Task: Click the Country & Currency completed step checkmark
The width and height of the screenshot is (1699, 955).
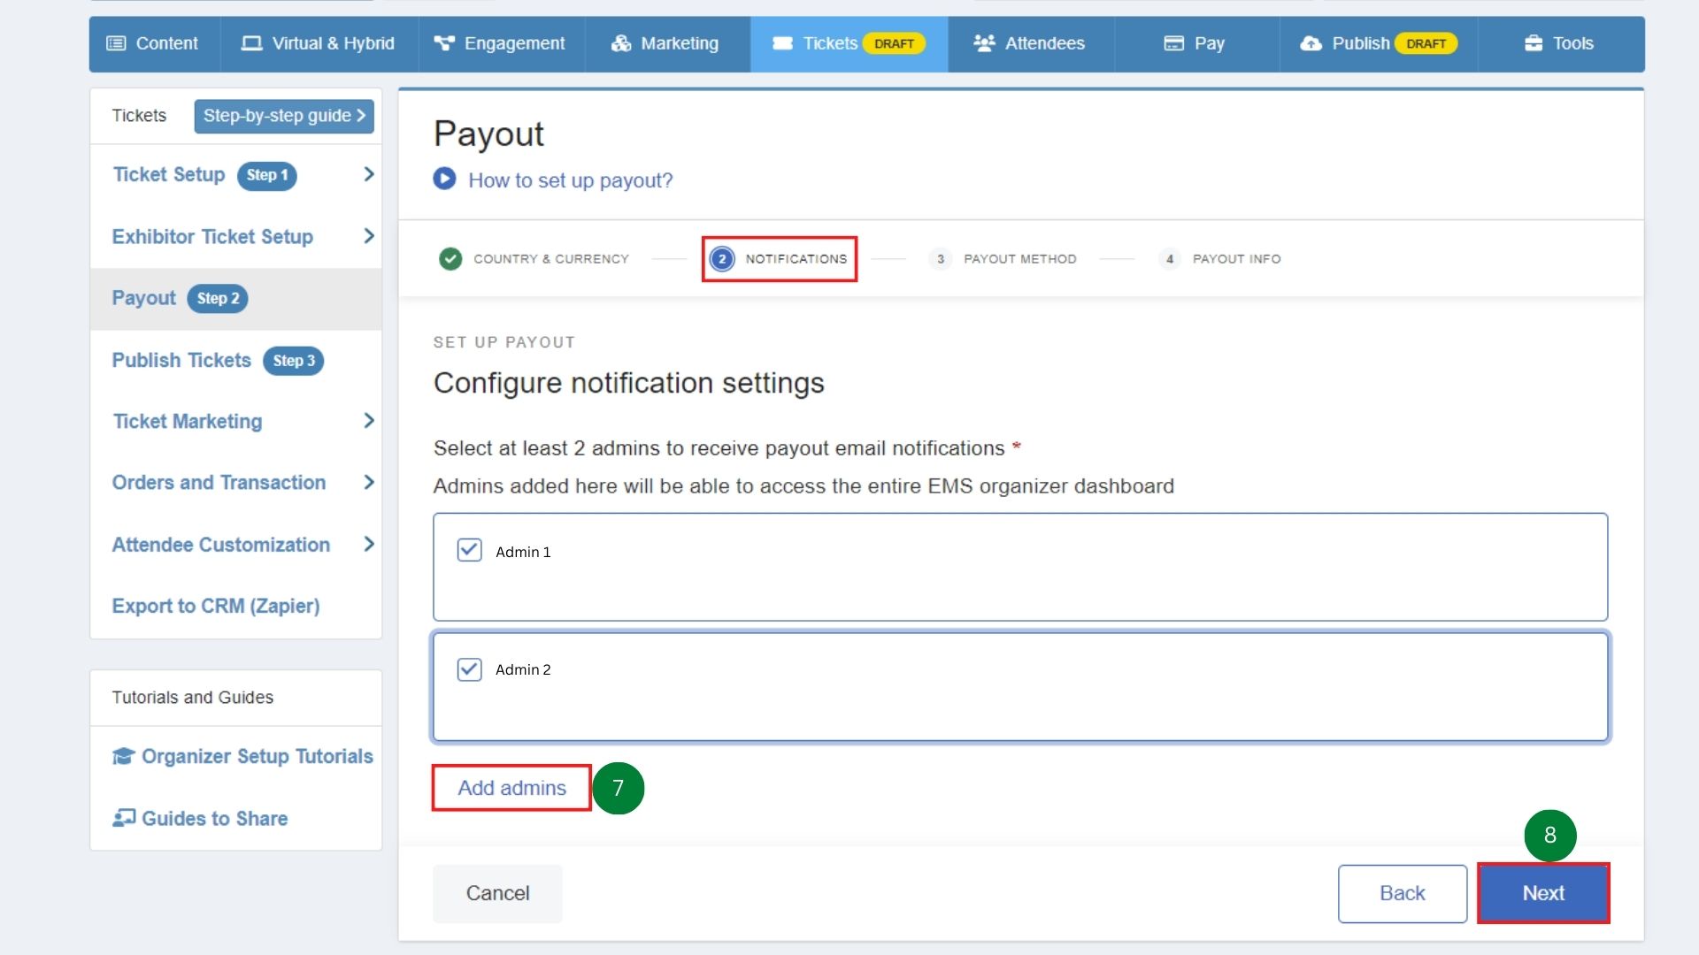Action: 450,259
